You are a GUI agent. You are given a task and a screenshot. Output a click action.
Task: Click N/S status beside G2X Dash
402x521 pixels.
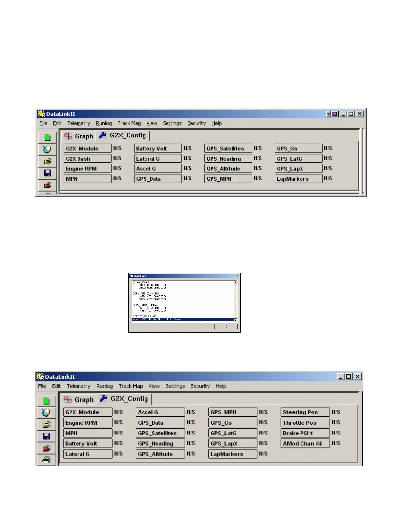(117, 158)
